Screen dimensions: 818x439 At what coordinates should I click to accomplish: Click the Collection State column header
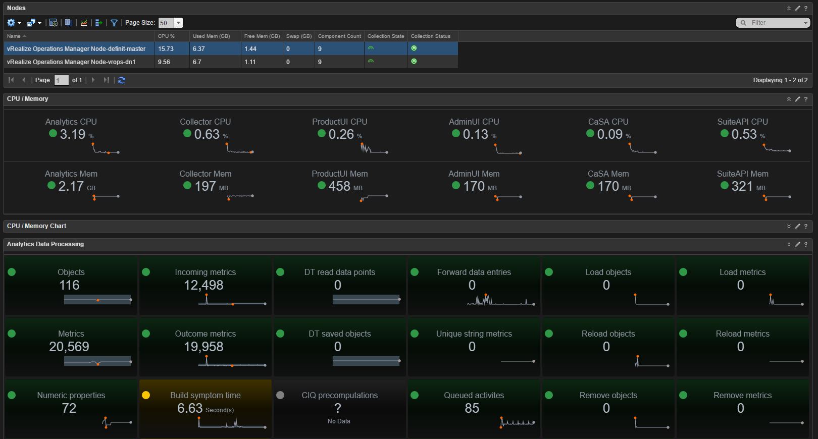pyautogui.click(x=386, y=36)
